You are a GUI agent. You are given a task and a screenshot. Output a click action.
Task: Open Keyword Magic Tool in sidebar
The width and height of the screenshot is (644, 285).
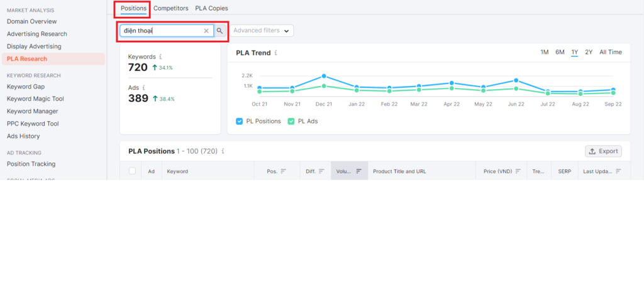(x=35, y=99)
